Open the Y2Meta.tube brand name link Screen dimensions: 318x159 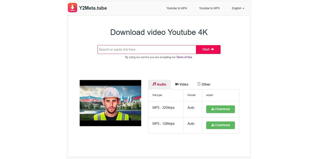(93, 8)
